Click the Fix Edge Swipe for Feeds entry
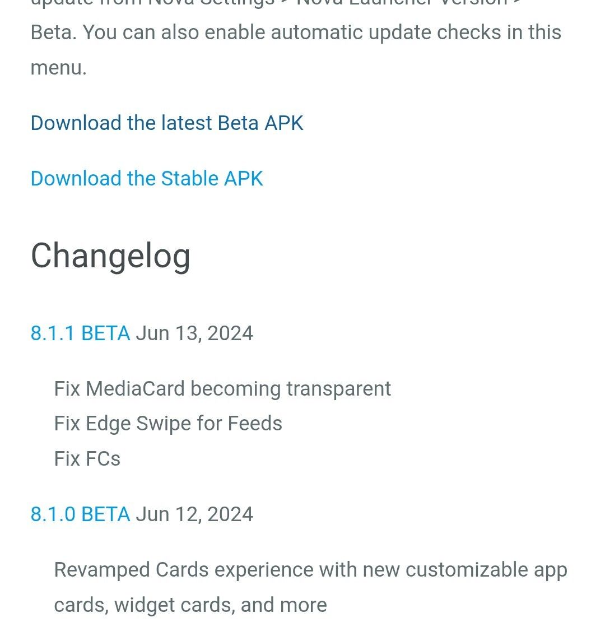 tap(168, 424)
